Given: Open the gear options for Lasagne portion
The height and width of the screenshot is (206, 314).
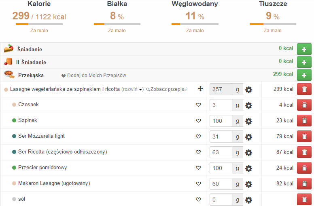Looking at the screenshot, I should (248, 89).
